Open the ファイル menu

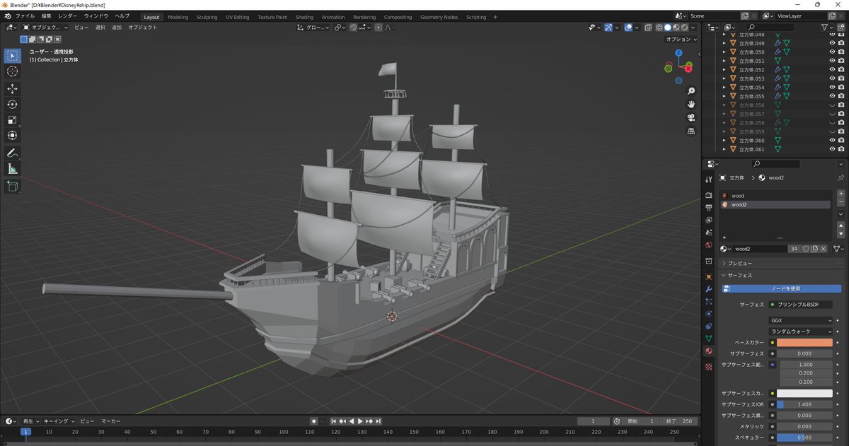pyautogui.click(x=24, y=16)
